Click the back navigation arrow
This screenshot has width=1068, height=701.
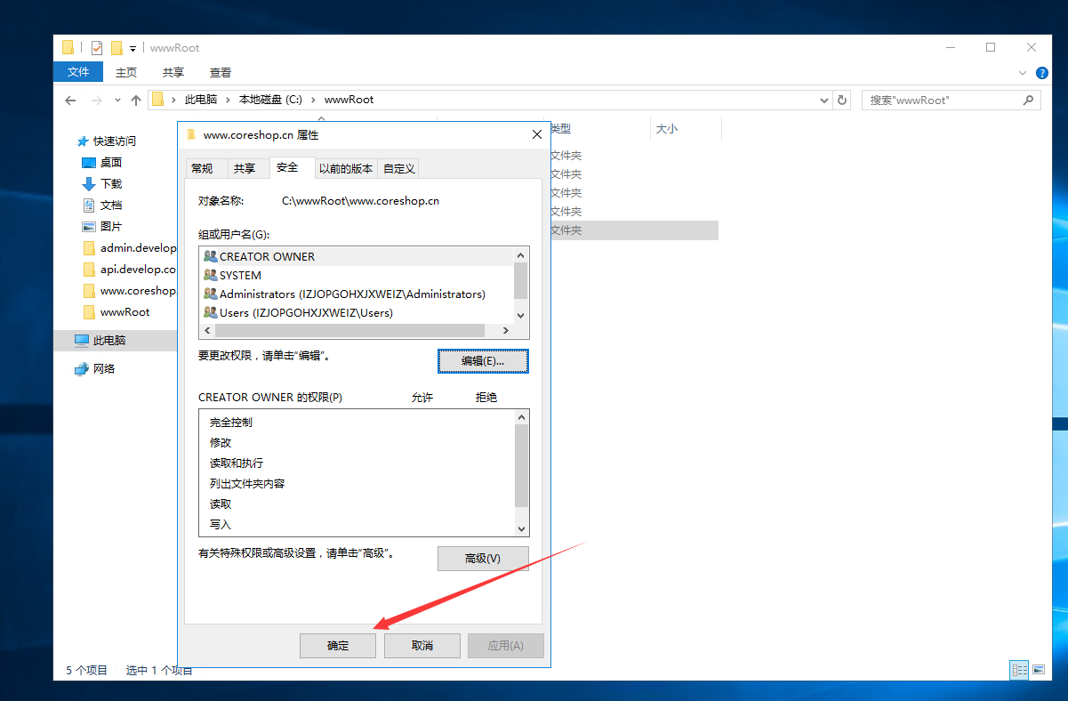click(x=71, y=101)
